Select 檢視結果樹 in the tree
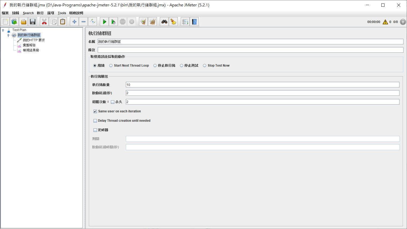This screenshot has width=407, height=229. pos(31,50)
